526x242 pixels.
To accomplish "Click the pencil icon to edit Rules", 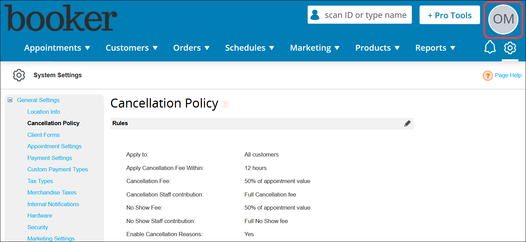I will [x=407, y=123].
